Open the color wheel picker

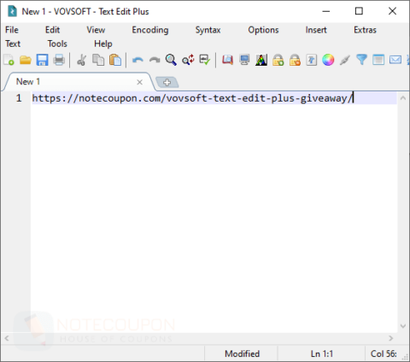tap(328, 60)
